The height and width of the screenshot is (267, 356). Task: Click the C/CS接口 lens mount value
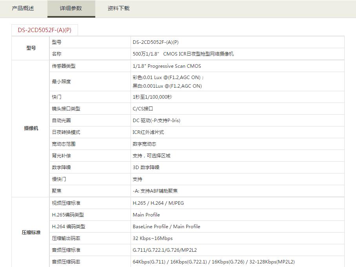point(143,108)
